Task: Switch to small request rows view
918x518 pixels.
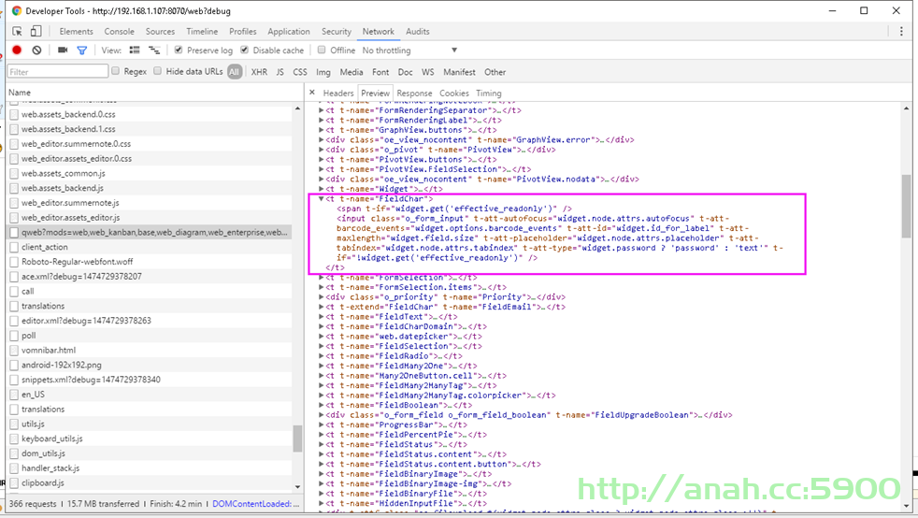Action: tap(154, 50)
